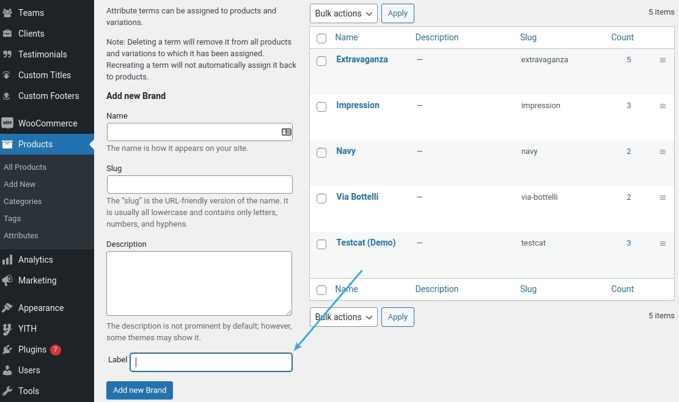Tick the Navy row checkbox
Screen dimensions: 679x402
(x=321, y=153)
